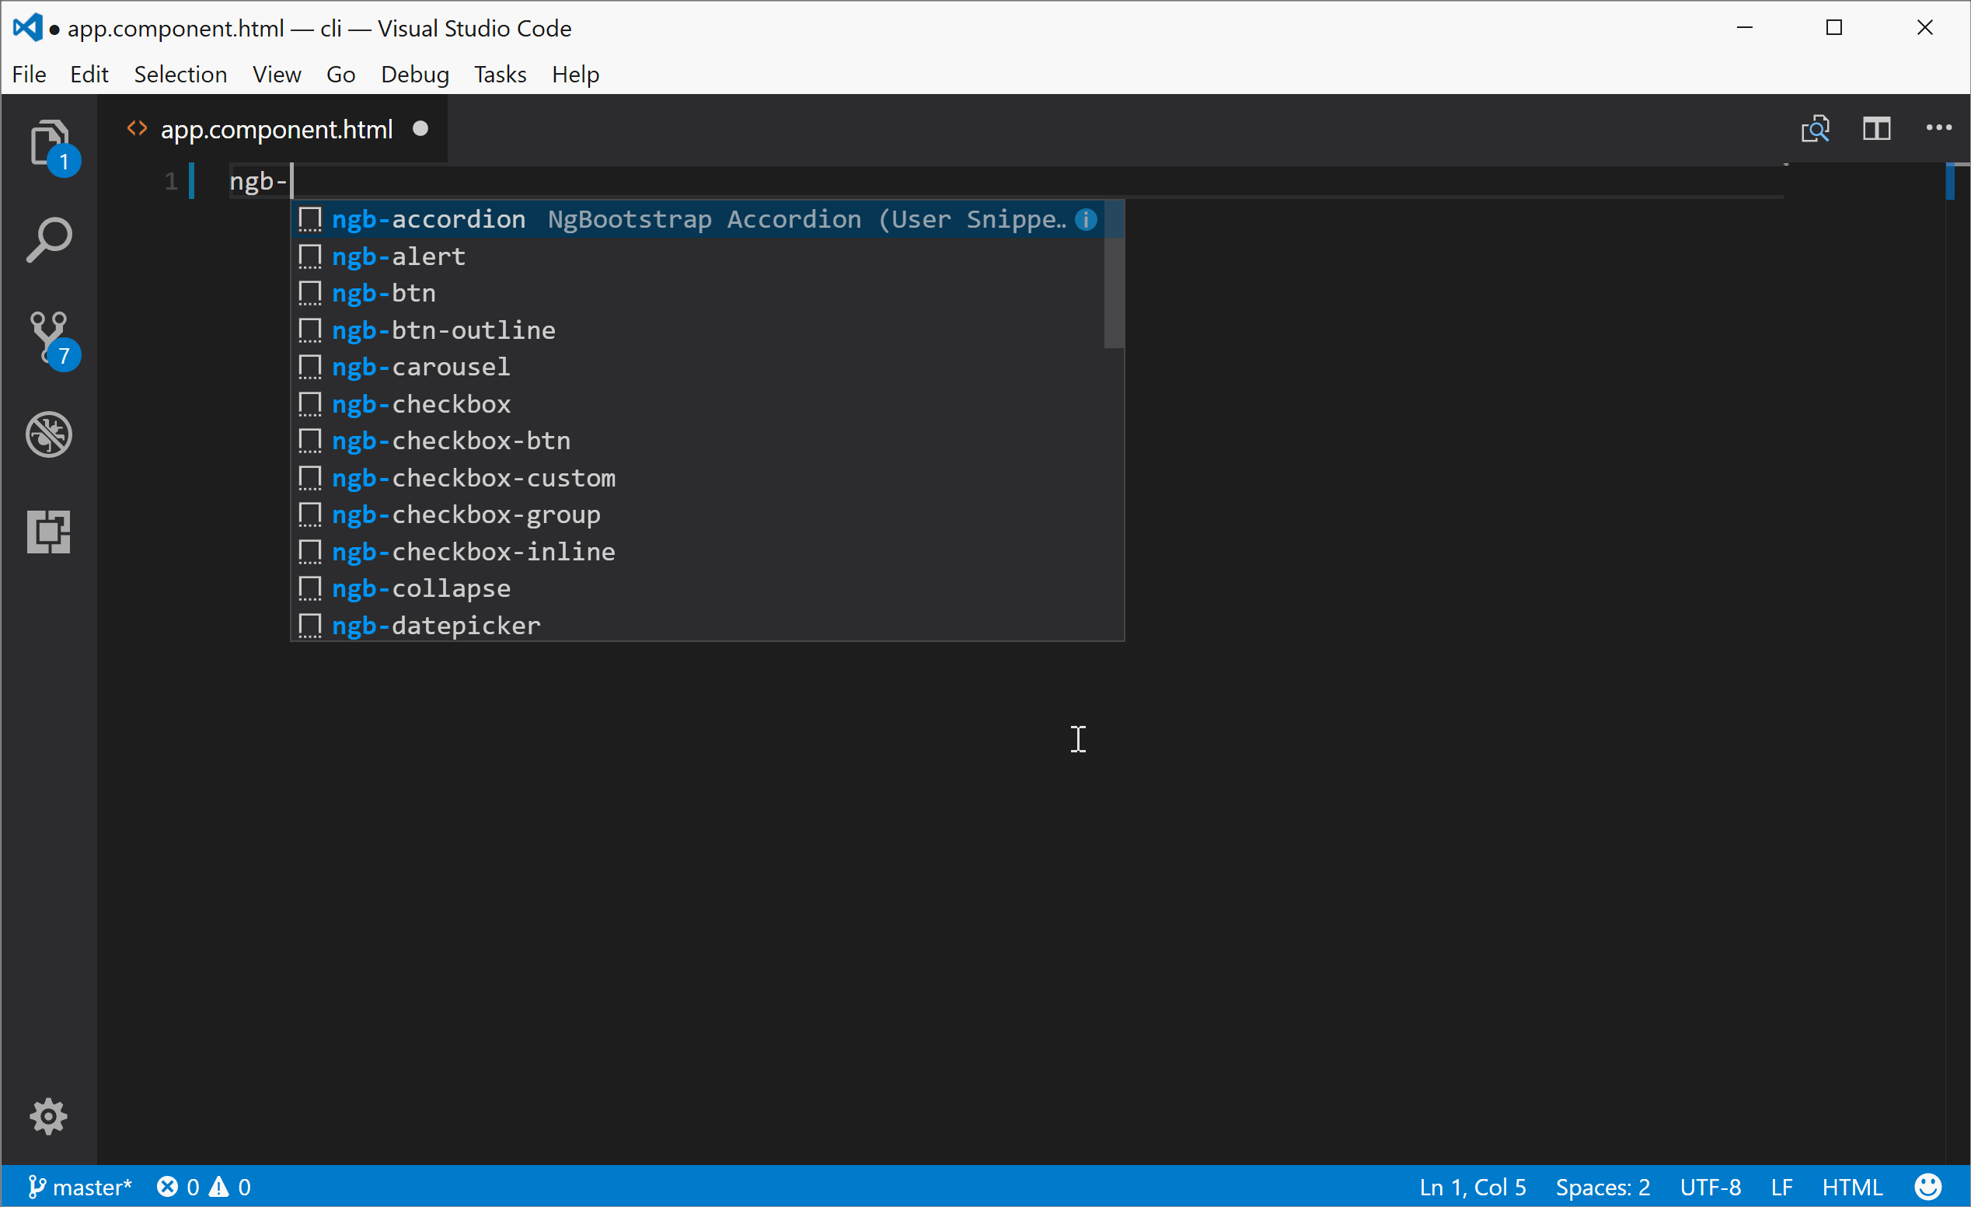Click the Open Changes editor icon
Viewport: 1971px width, 1207px height.
tap(1815, 129)
